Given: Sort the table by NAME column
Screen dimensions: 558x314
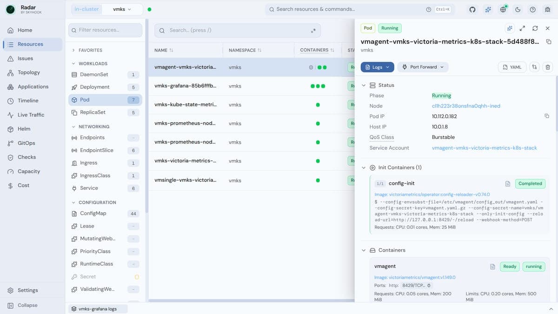Looking at the screenshot, I should (164, 50).
